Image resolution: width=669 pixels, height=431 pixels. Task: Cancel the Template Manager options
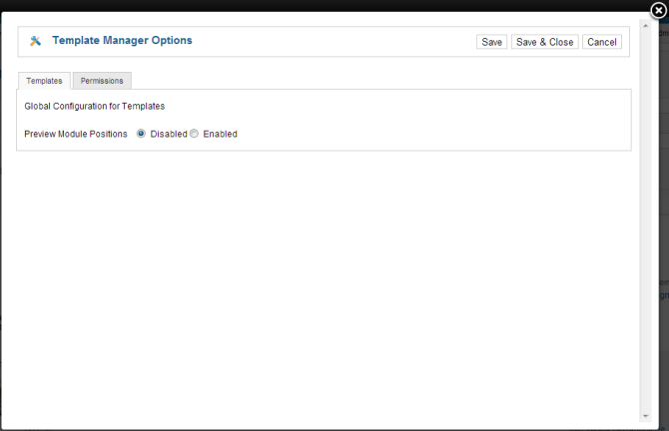coord(601,42)
